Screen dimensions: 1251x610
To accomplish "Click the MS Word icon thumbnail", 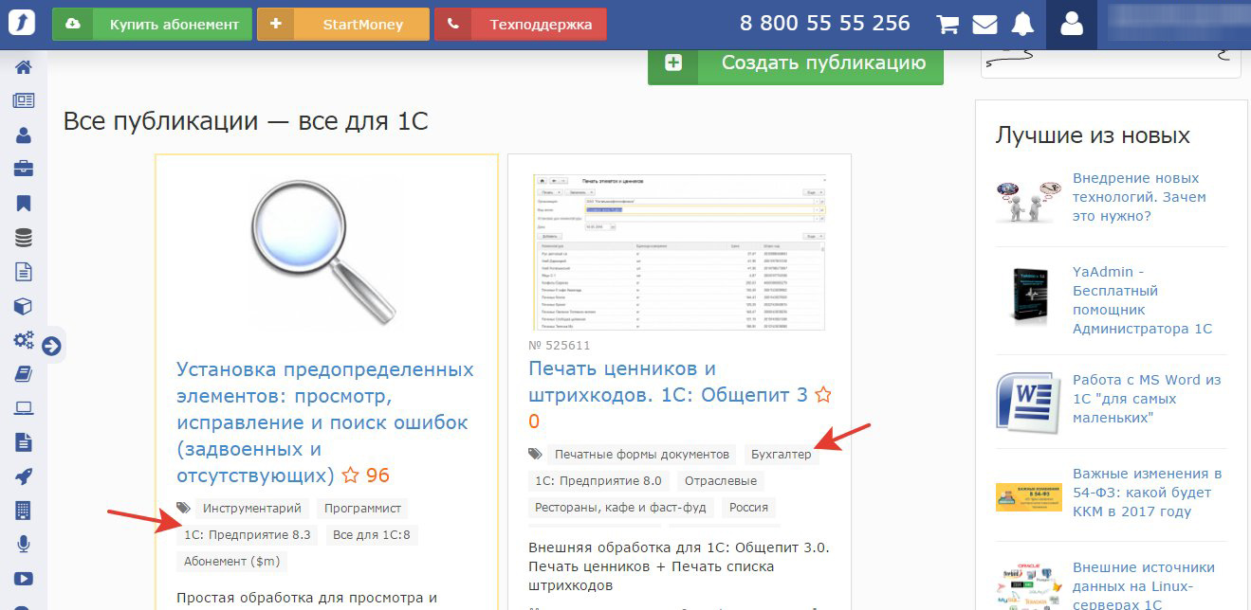I will [x=1028, y=403].
